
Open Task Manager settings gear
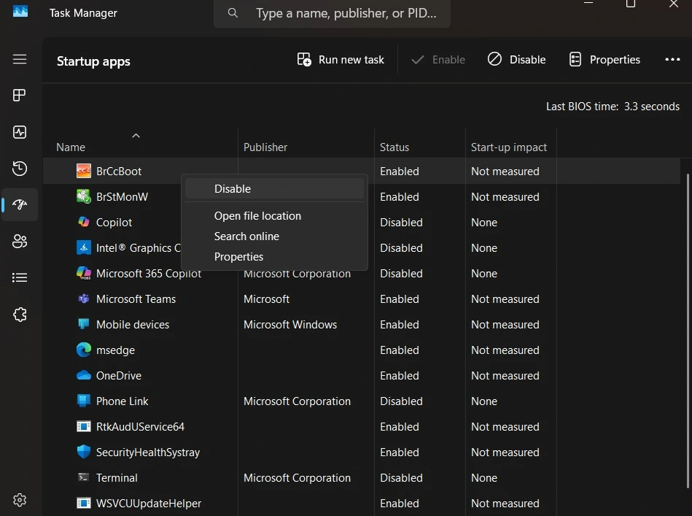click(20, 500)
